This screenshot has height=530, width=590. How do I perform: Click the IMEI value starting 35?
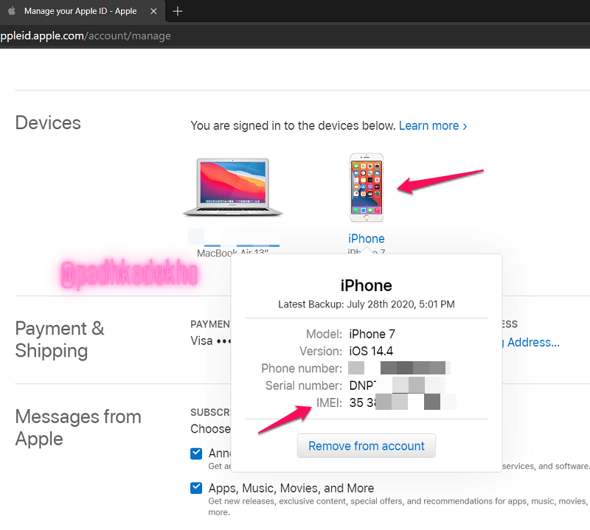pyautogui.click(x=403, y=402)
